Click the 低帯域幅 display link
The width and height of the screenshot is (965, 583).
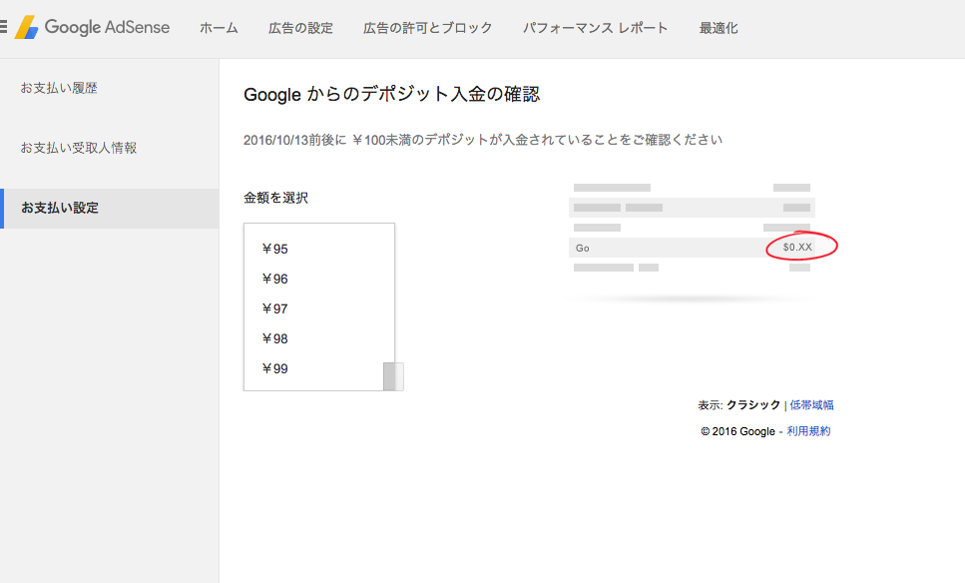click(811, 405)
